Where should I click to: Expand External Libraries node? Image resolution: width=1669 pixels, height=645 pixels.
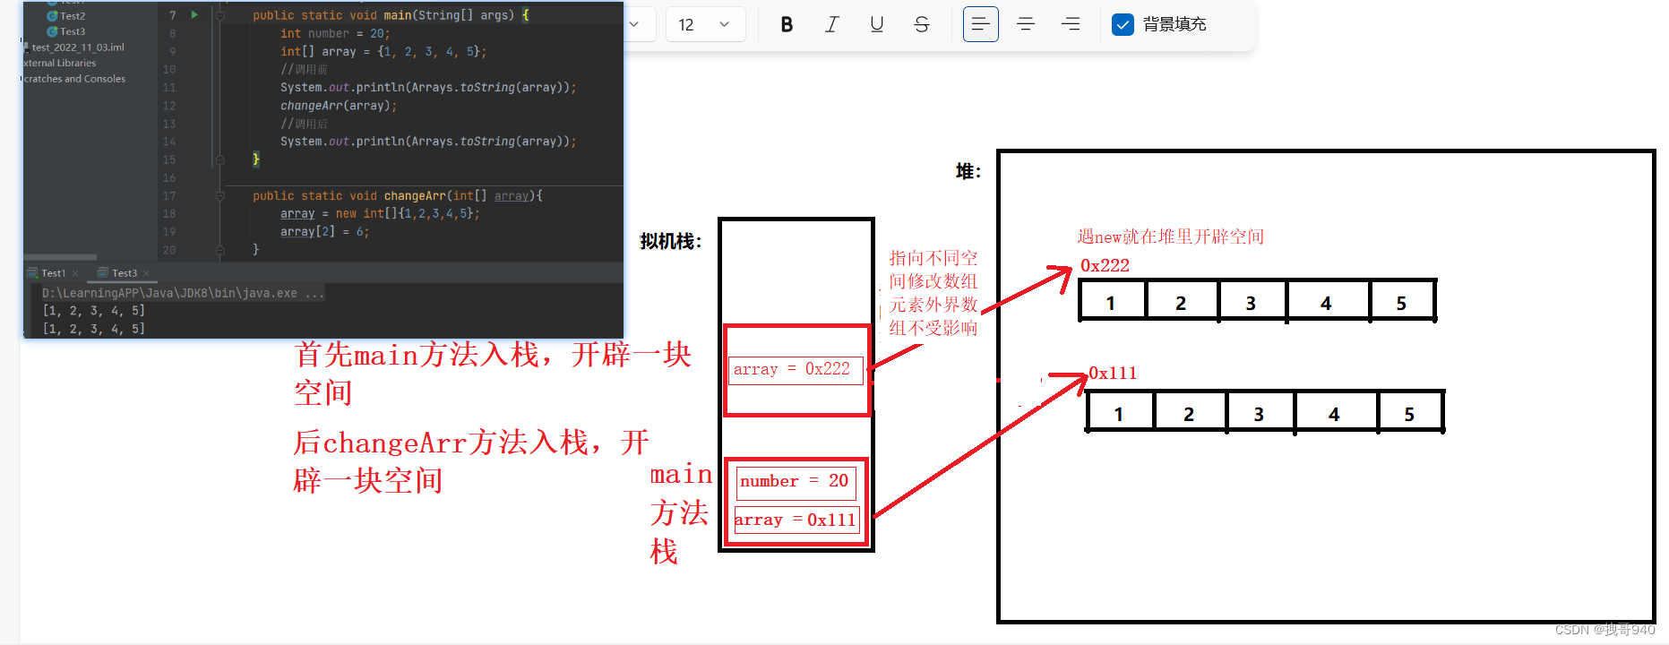click(59, 63)
